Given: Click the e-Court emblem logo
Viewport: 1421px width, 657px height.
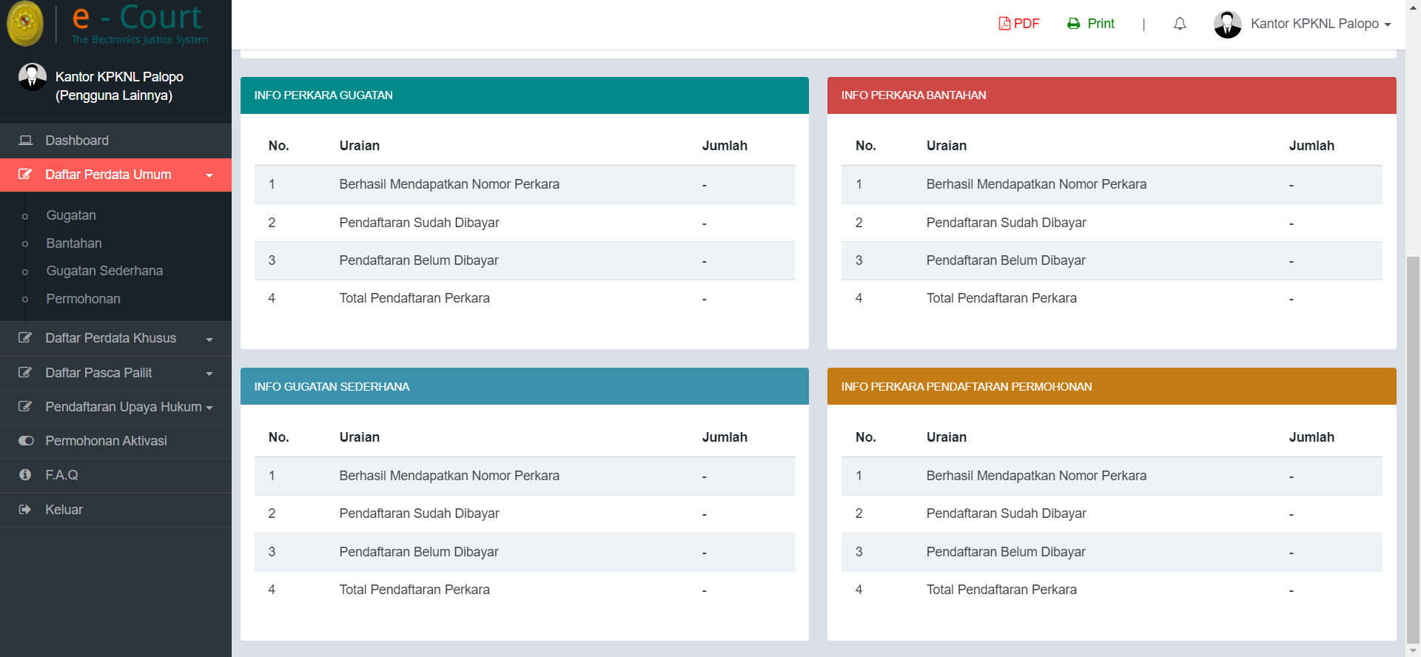Looking at the screenshot, I should pos(25,24).
